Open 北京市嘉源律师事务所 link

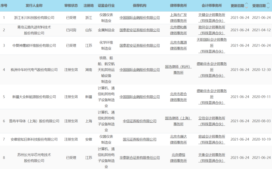178,46
